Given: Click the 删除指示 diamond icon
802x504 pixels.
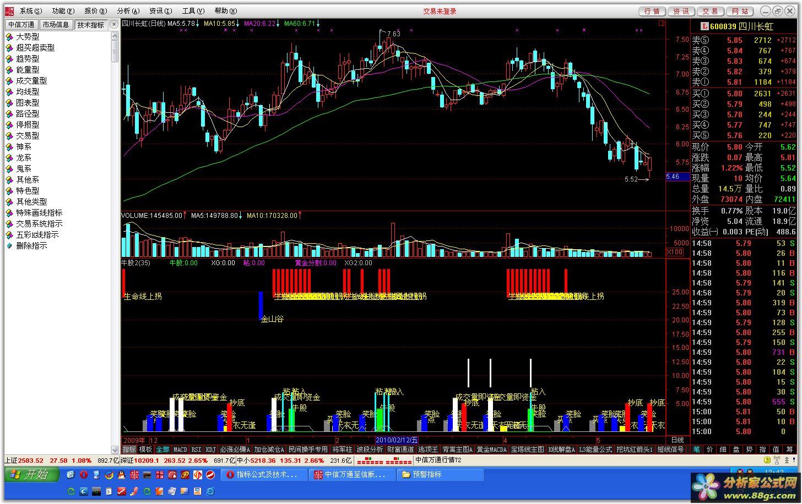Looking at the screenshot, I should click(x=9, y=245).
